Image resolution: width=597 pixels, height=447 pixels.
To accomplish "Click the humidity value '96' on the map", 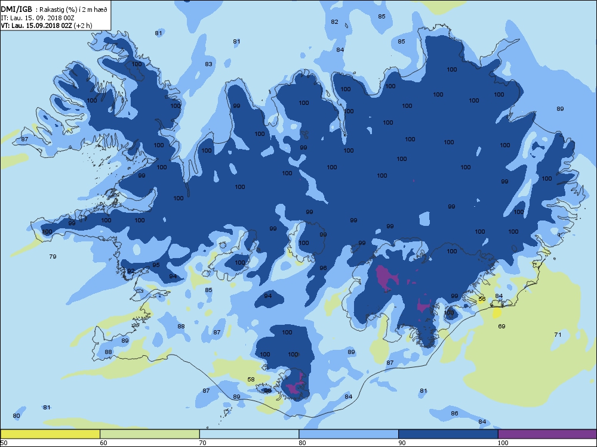I will pos(323,268).
